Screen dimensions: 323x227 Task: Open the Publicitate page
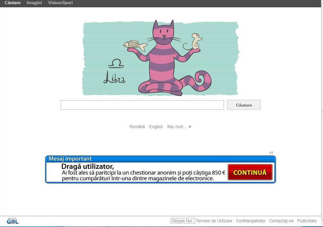[306, 221]
